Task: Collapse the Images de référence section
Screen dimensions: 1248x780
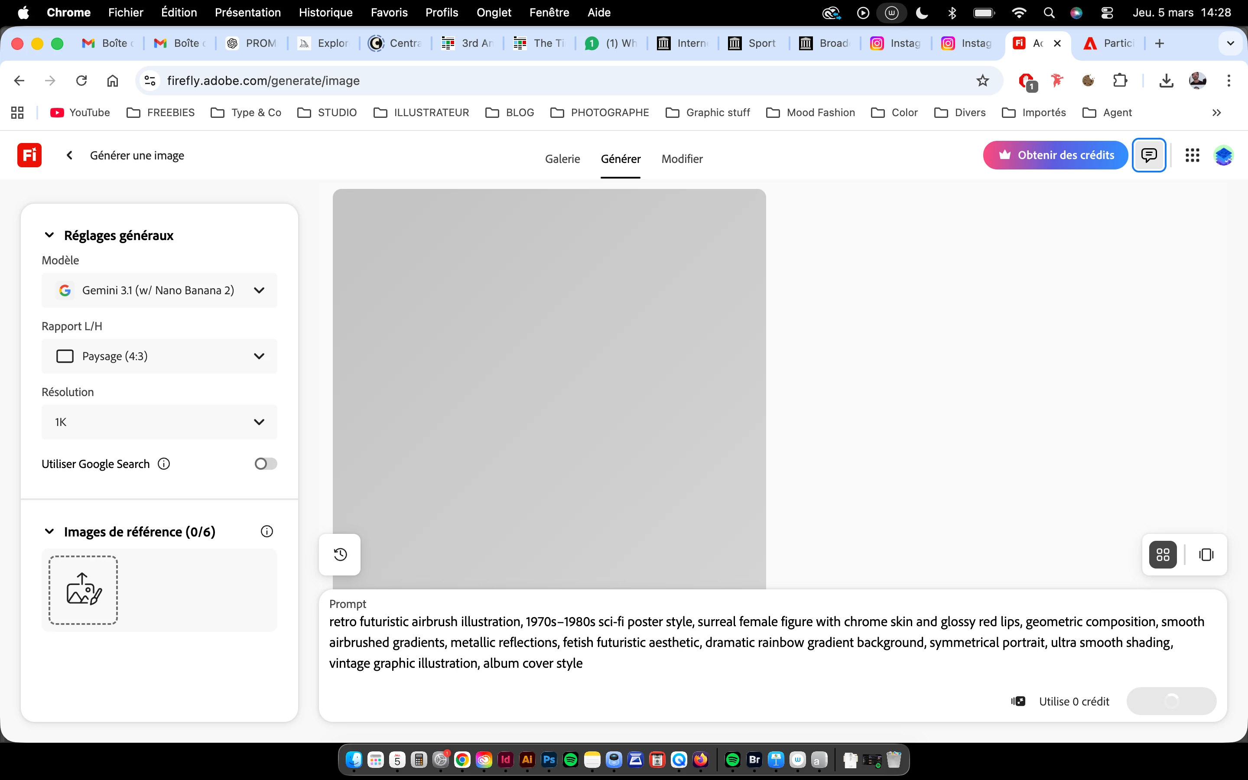Action: pos(49,531)
